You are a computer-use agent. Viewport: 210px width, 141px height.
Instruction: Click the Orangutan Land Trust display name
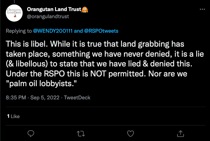point(54,10)
